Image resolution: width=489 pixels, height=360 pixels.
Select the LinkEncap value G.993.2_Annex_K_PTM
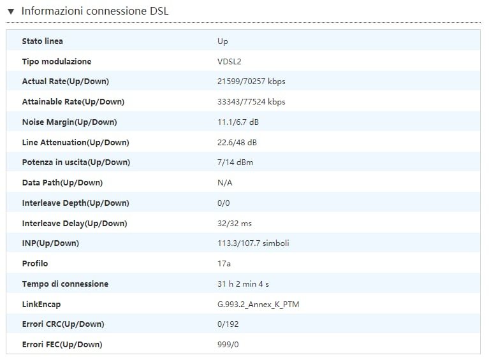click(x=258, y=305)
